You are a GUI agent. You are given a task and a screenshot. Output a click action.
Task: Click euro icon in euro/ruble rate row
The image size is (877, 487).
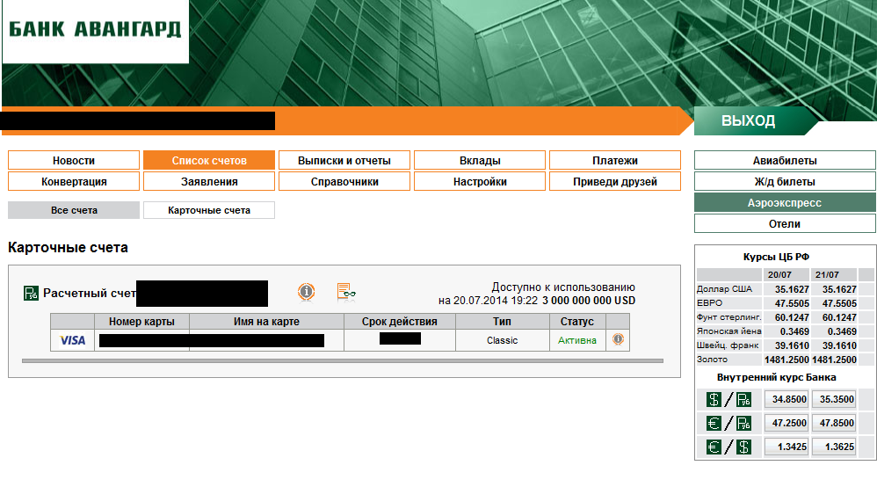pos(714,423)
